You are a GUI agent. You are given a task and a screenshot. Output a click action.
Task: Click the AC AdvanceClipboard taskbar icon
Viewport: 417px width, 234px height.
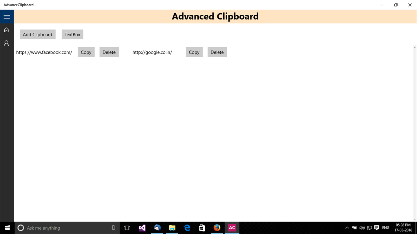[x=232, y=228]
